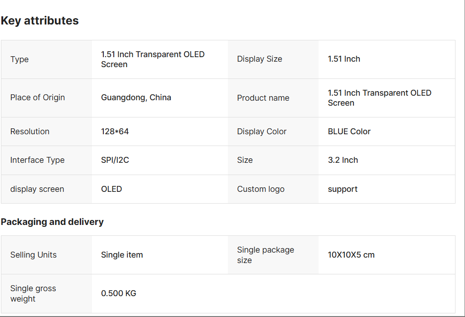
Task: Select the Selling Units label
Action: [x=34, y=255]
